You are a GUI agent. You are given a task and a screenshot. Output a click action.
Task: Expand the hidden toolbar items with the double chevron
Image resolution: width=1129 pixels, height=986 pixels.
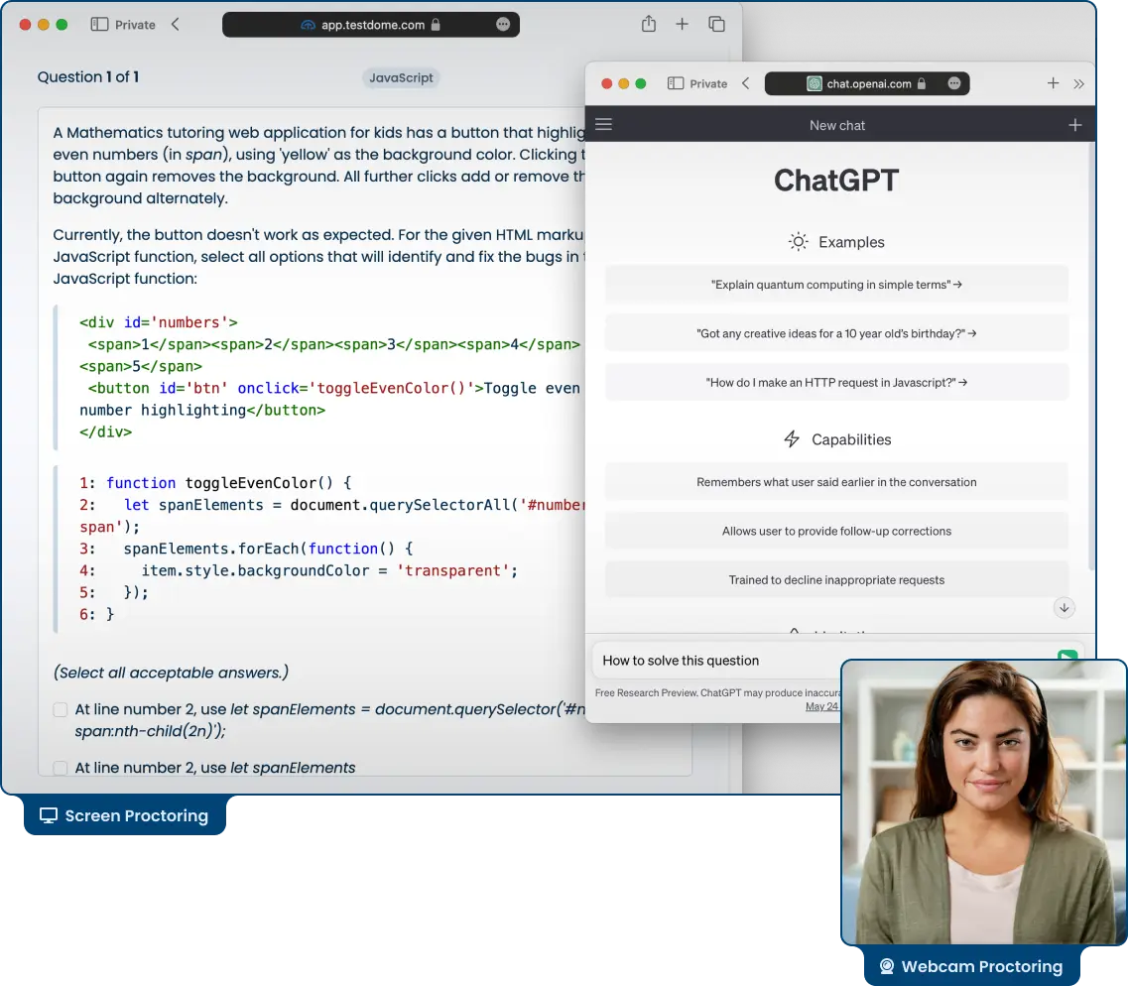[1080, 83]
